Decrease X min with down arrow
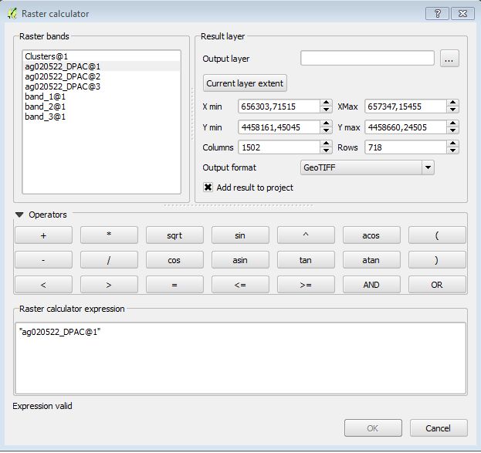The height and width of the screenshot is (453, 481). coord(326,110)
